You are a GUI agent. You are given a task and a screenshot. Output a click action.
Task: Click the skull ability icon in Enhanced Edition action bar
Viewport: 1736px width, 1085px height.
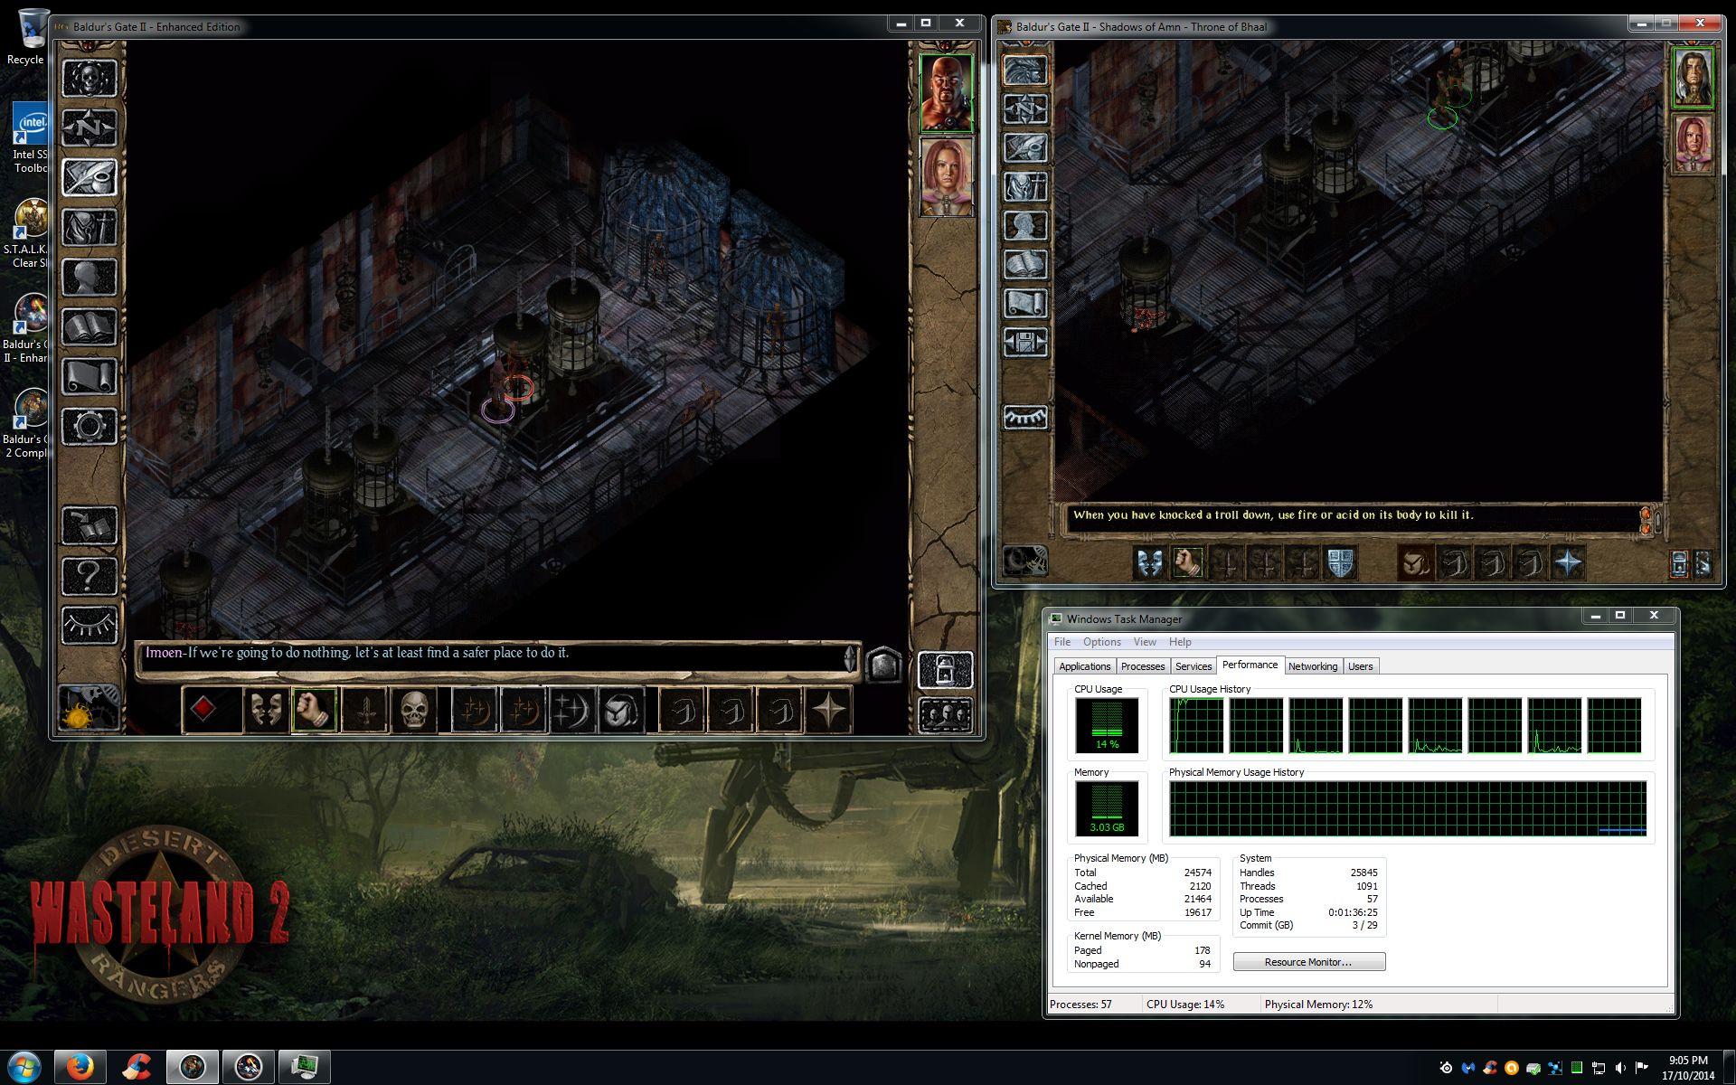pos(413,710)
